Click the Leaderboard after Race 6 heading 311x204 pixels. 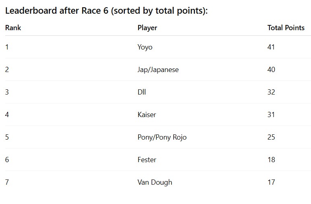[106, 11]
